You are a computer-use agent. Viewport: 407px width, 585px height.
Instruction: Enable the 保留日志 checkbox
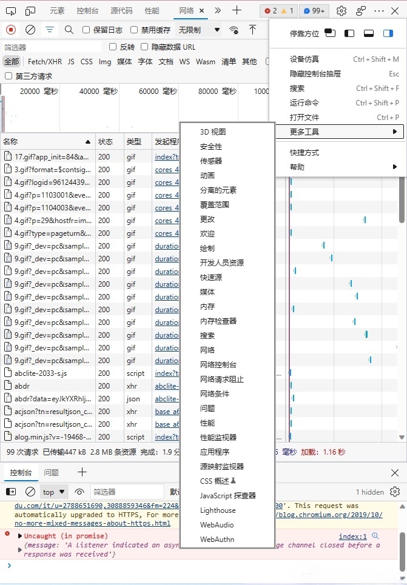coord(86,30)
